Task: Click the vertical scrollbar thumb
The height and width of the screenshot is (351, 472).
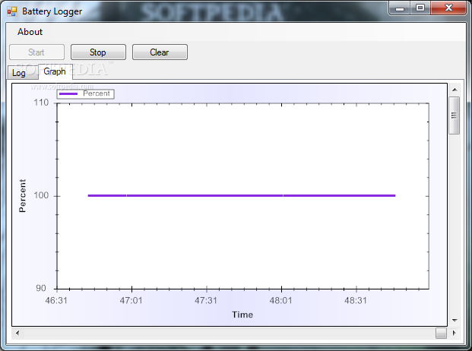Action: (x=455, y=115)
